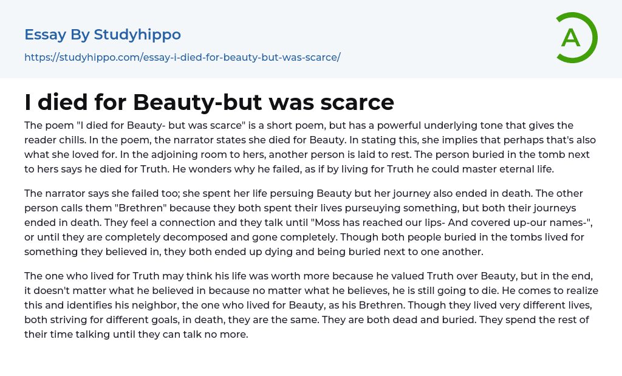
Task: Click the words "eternal life" ending paragraph one
Action: pyautogui.click(x=527, y=169)
